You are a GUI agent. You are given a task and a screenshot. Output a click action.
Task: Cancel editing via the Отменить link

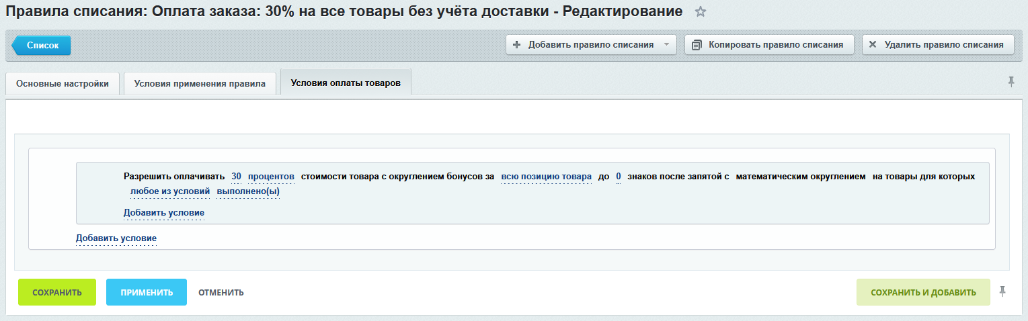(x=221, y=293)
